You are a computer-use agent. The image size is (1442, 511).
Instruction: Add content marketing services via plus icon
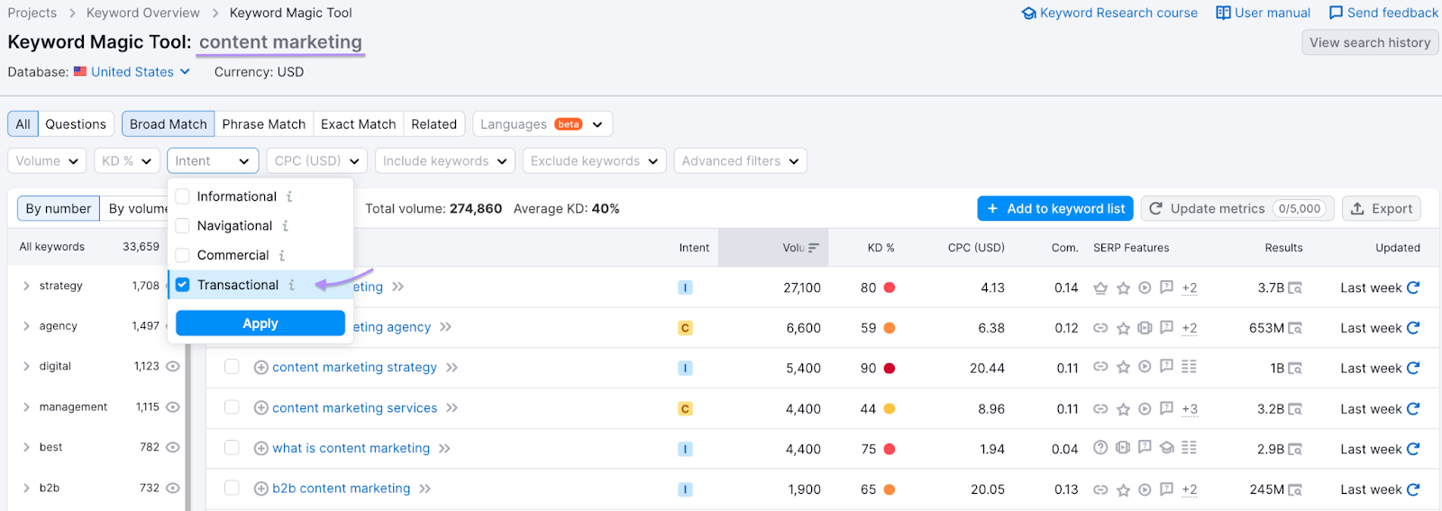tap(261, 408)
